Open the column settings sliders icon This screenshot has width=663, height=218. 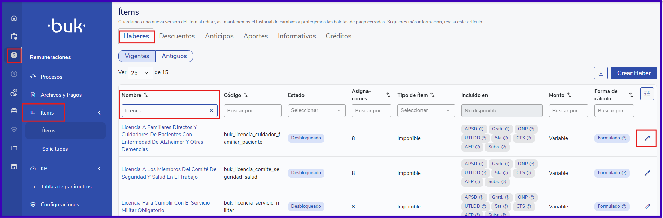pyautogui.click(x=647, y=94)
